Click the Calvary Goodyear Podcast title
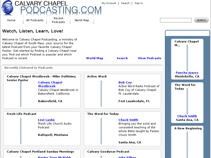211x158 pixels. point(108,152)
